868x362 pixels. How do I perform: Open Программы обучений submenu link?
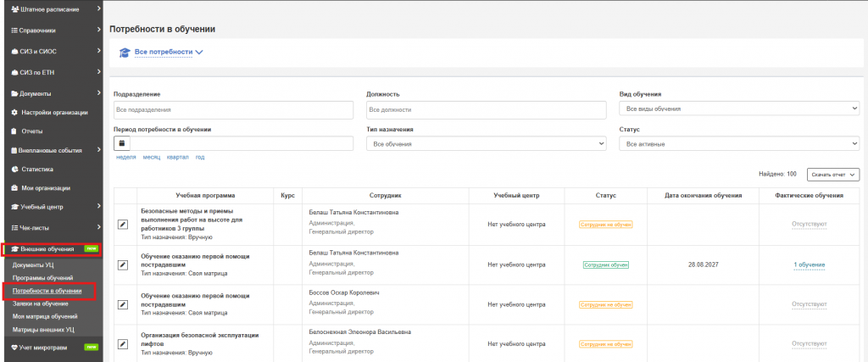[x=42, y=278]
